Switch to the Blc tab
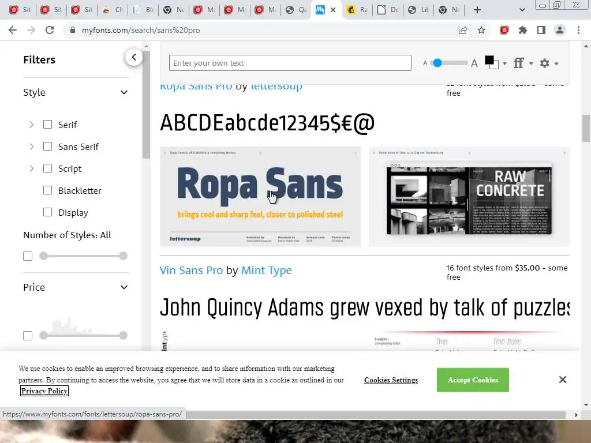The height and width of the screenshot is (443, 591). [143, 10]
